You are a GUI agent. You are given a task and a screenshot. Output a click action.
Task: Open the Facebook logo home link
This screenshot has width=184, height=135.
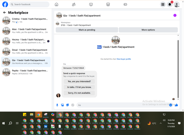pos(5,4)
